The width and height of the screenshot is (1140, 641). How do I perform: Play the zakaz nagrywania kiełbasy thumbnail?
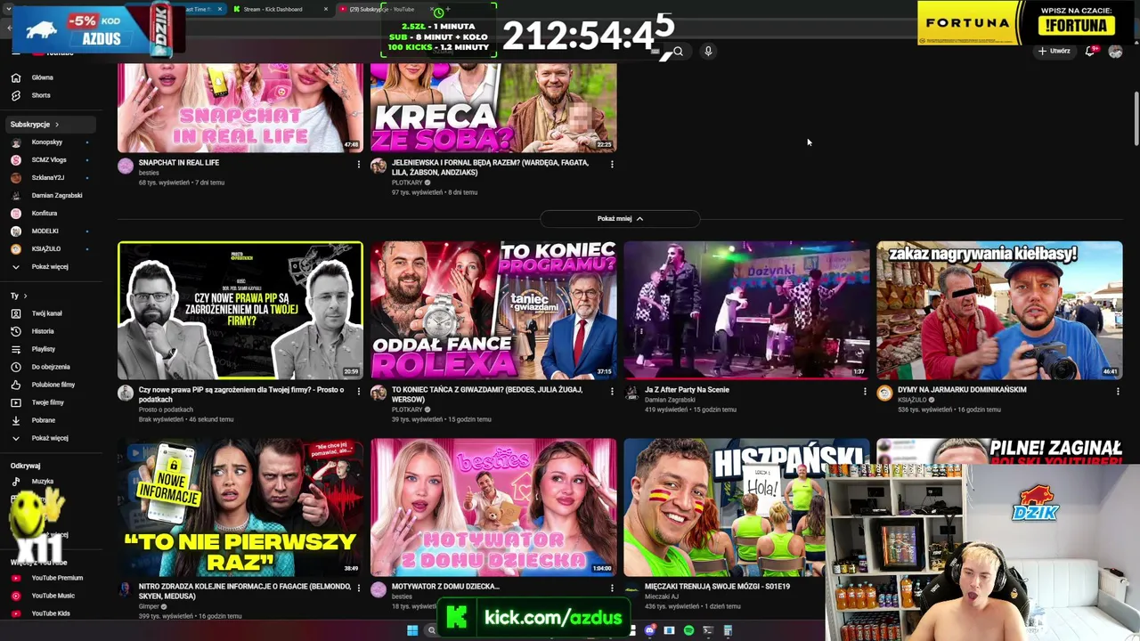(999, 310)
